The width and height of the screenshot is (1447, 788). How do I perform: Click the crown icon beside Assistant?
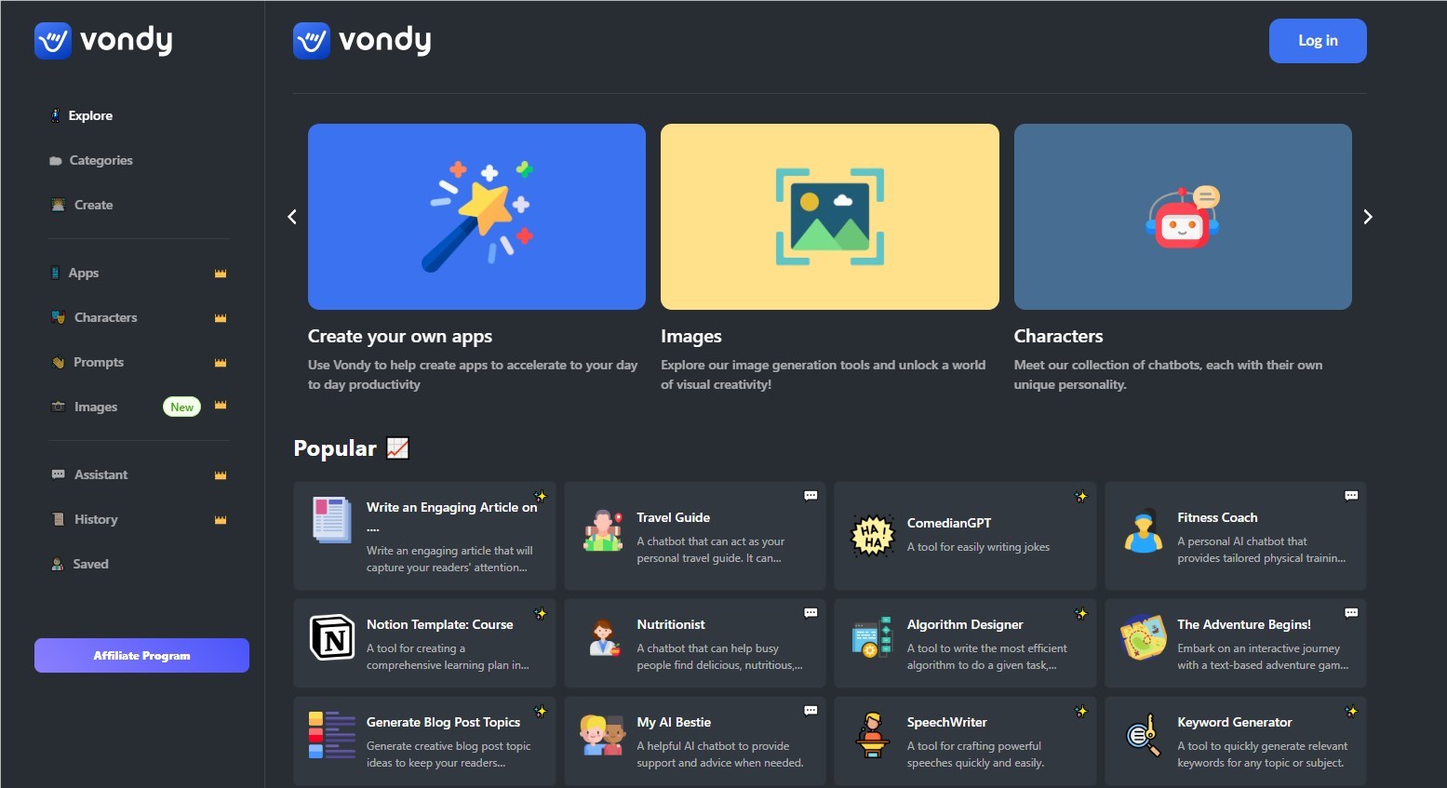221,475
